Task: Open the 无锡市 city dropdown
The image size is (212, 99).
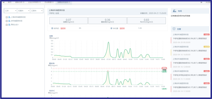Action: (x=24, y=11)
